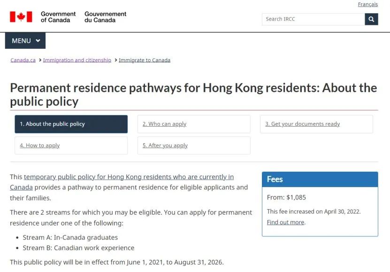Open Immigration and citizenship breadcrumb
390x272 pixels.
pyautogui.click(x=77, y=60)
